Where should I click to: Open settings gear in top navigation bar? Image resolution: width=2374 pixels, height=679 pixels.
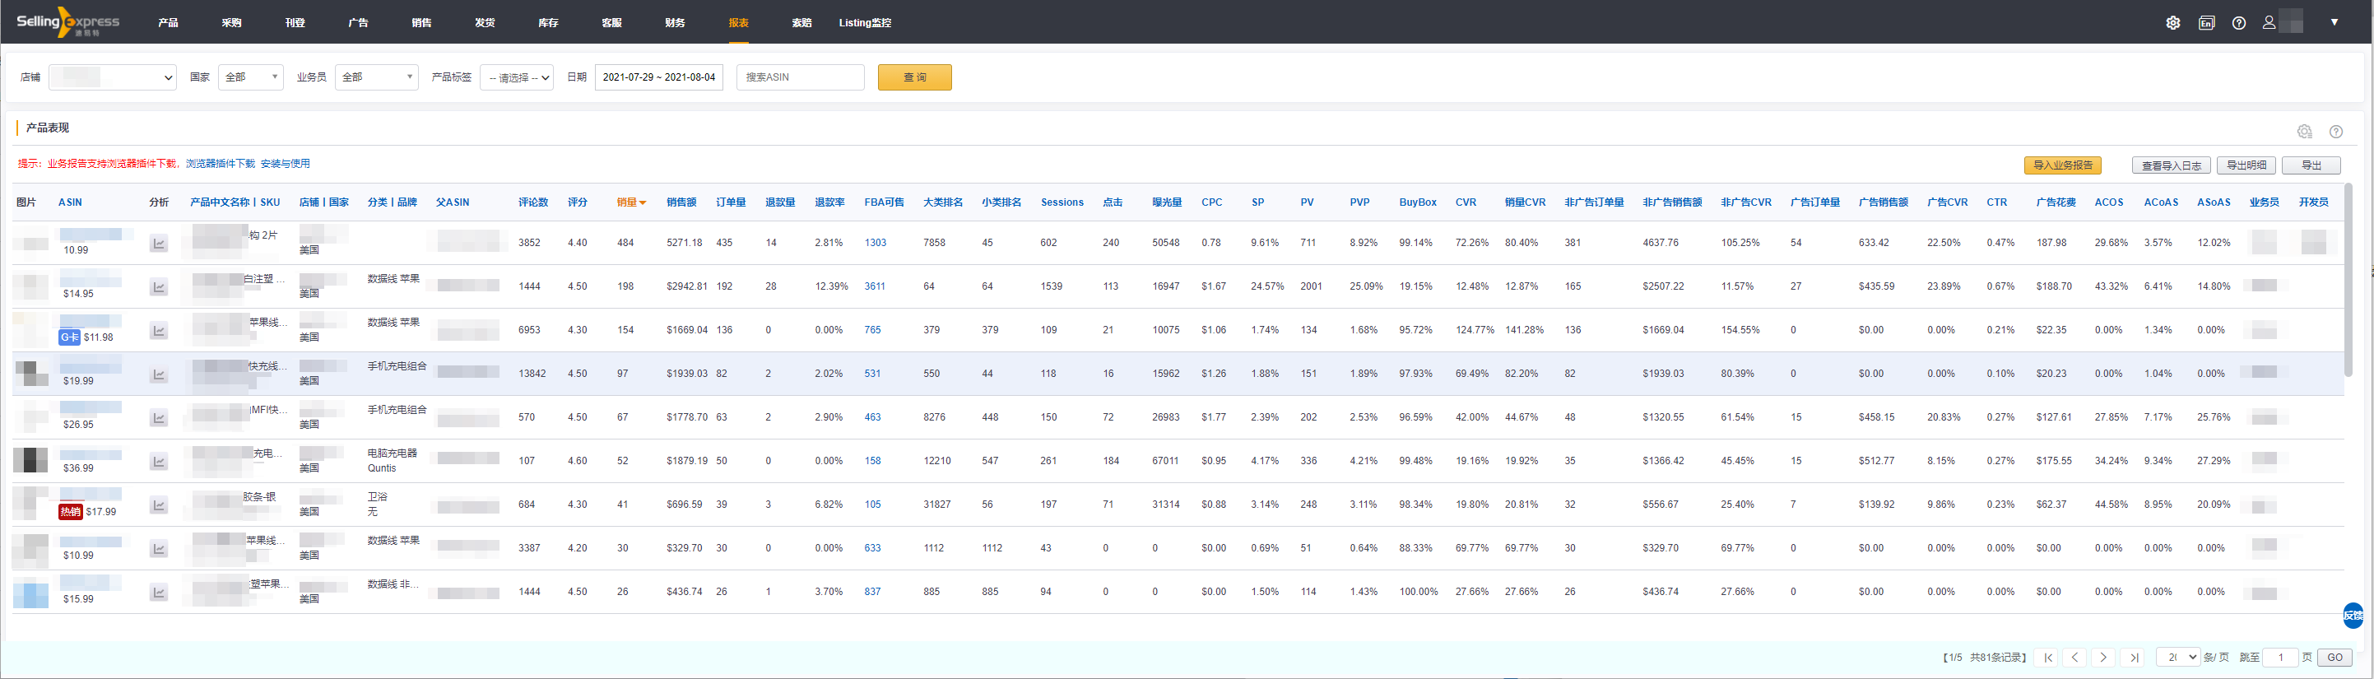tap(2172, 23)
